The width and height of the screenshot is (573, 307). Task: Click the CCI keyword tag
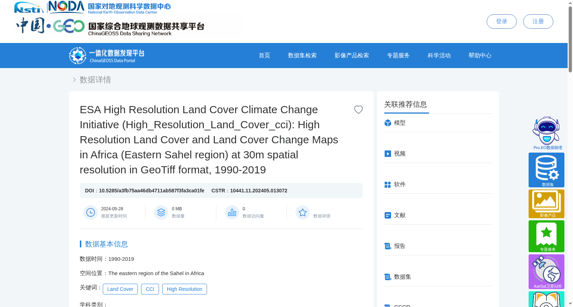150,289
